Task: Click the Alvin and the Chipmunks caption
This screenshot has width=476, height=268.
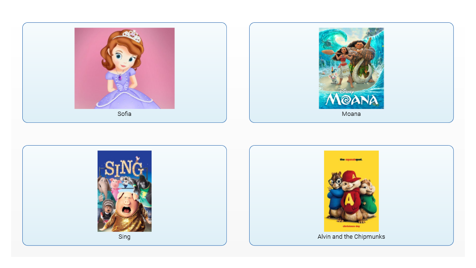Action: click(x=351, y=237)
